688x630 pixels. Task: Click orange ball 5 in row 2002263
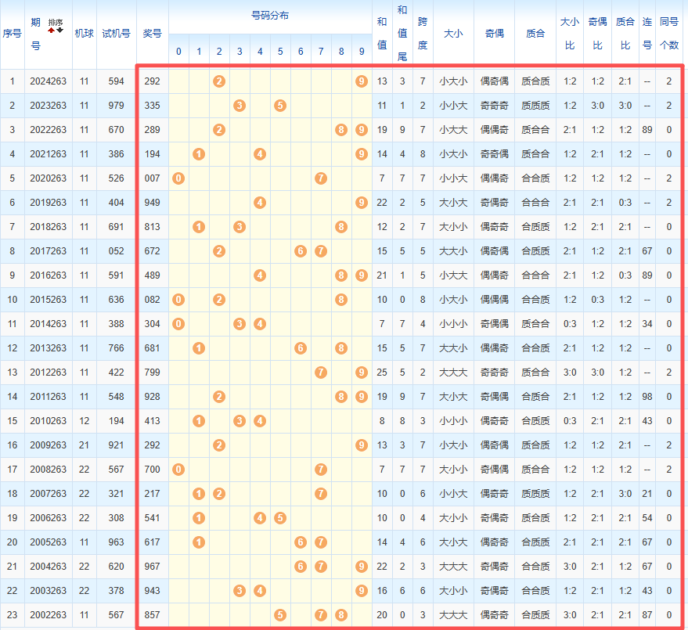(280, 615)
